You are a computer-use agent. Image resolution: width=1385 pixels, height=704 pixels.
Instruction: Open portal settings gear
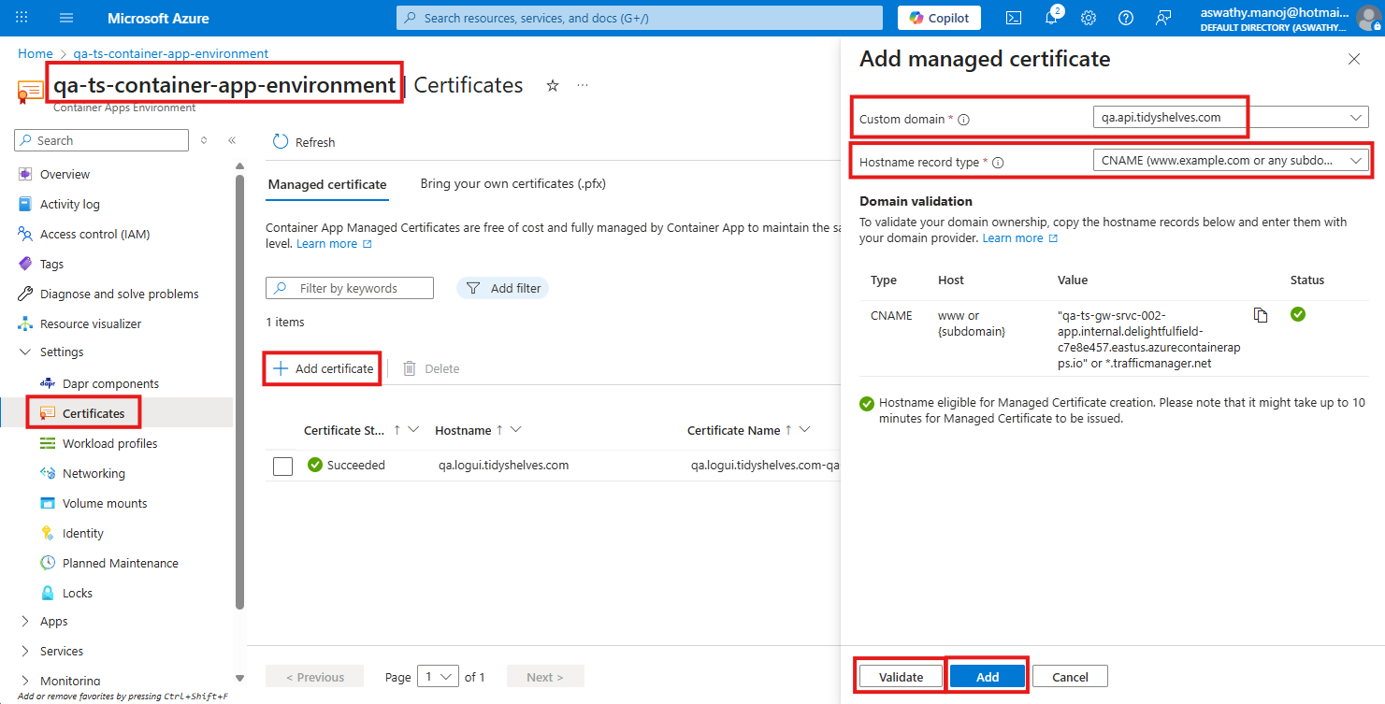(x=1089, y=18)
